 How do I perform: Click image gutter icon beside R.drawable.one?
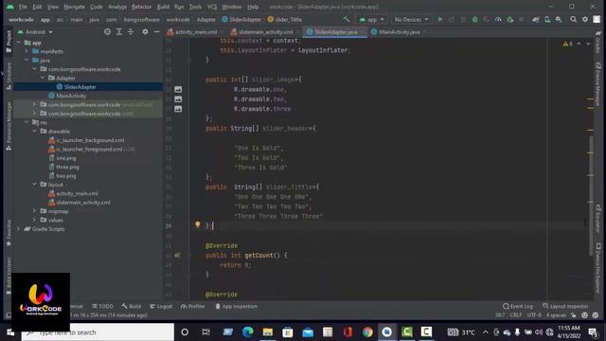coord(178,89)
